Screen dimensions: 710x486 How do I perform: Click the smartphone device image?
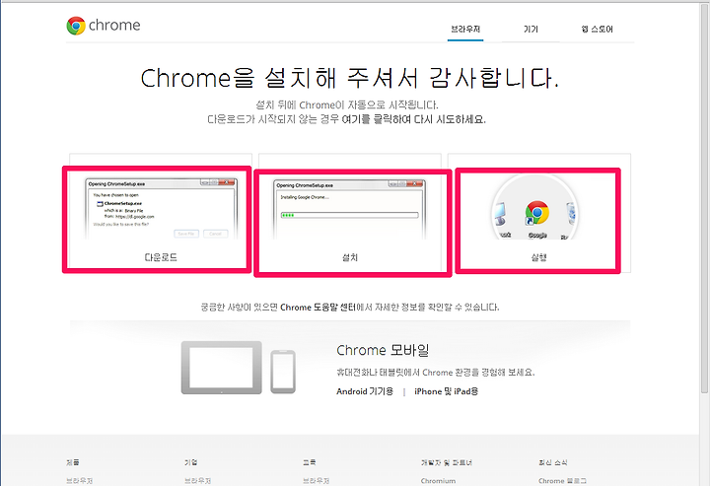pos(283,372)
